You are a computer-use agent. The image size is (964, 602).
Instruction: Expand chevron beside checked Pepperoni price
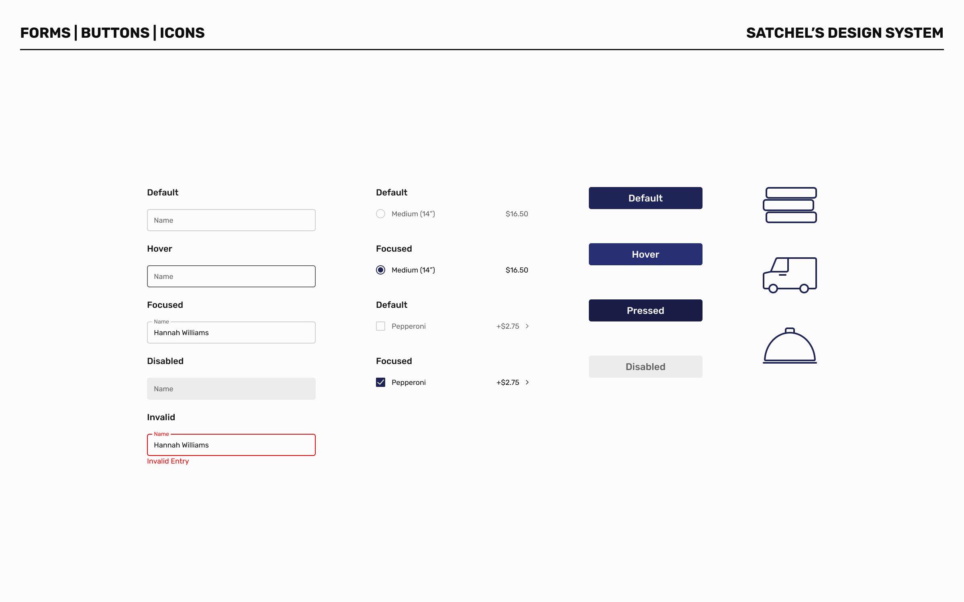[527, 382]
